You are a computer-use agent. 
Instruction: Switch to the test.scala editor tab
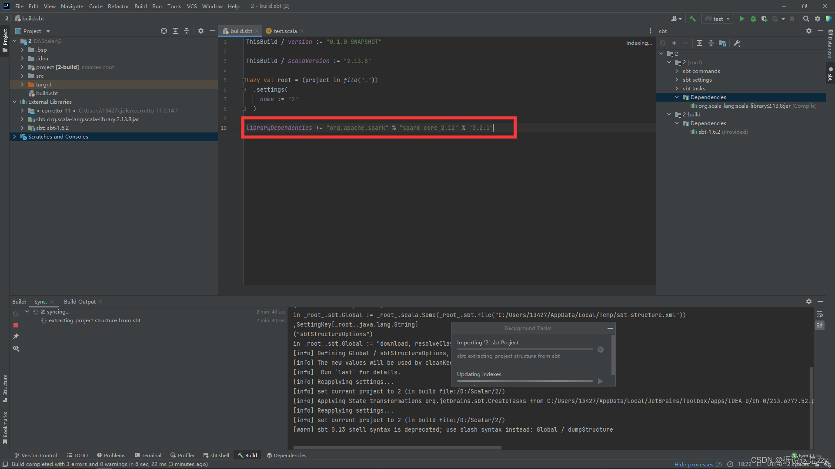coord(285,31)
